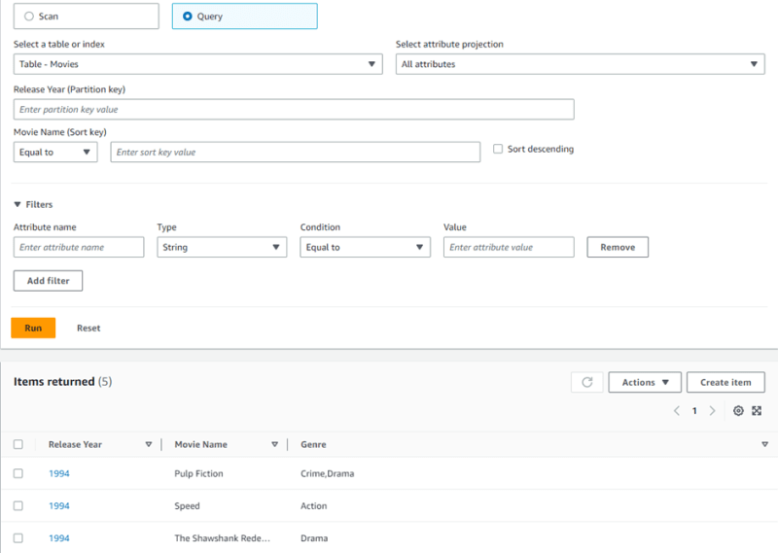Collapse the Filters section
Viewport: 778px width, 553px height.
pyautogui.click(x=33, y=204)
